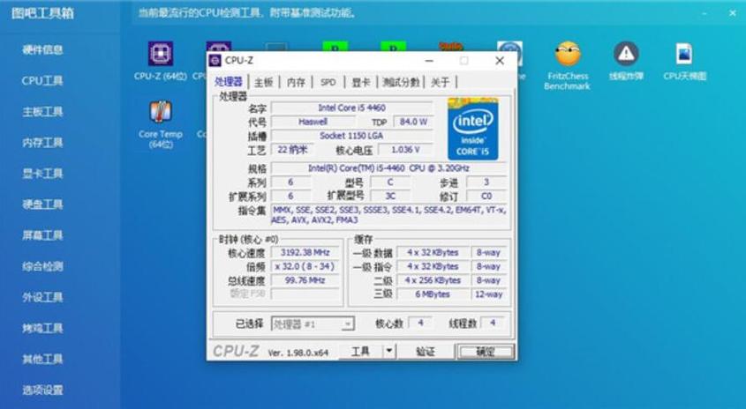The width and height of the screenshot is (746, 409).
Task: Minimize the 图吧工具箱 main window
Action: (705, 13)
